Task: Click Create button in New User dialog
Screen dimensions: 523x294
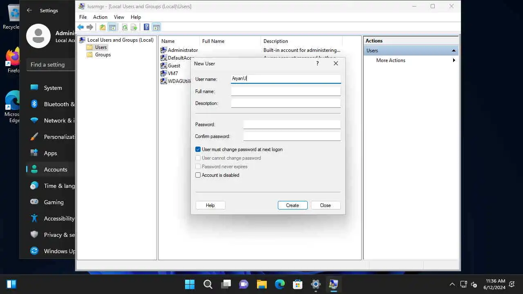Action: 293,205
